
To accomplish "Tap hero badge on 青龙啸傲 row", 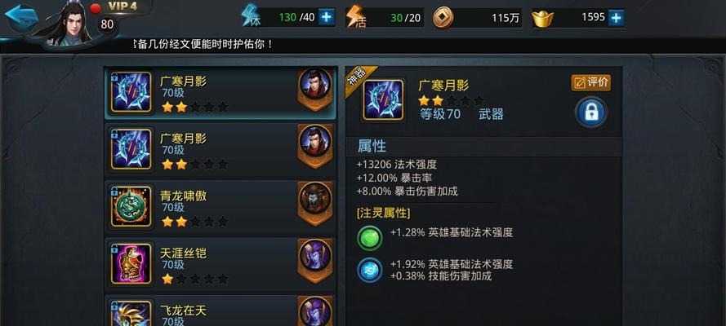I will coord(315,203).
